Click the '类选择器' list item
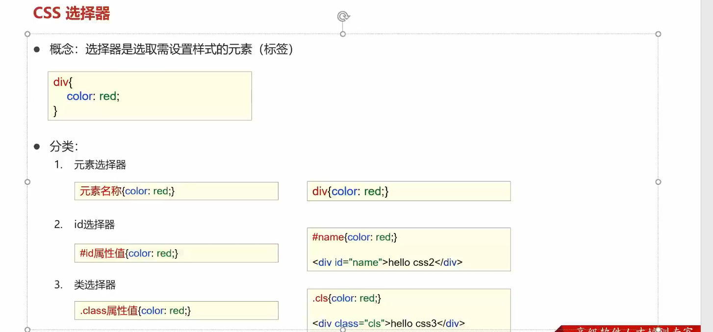The height and width of the screenshot is (332, 713). [95, 285]
